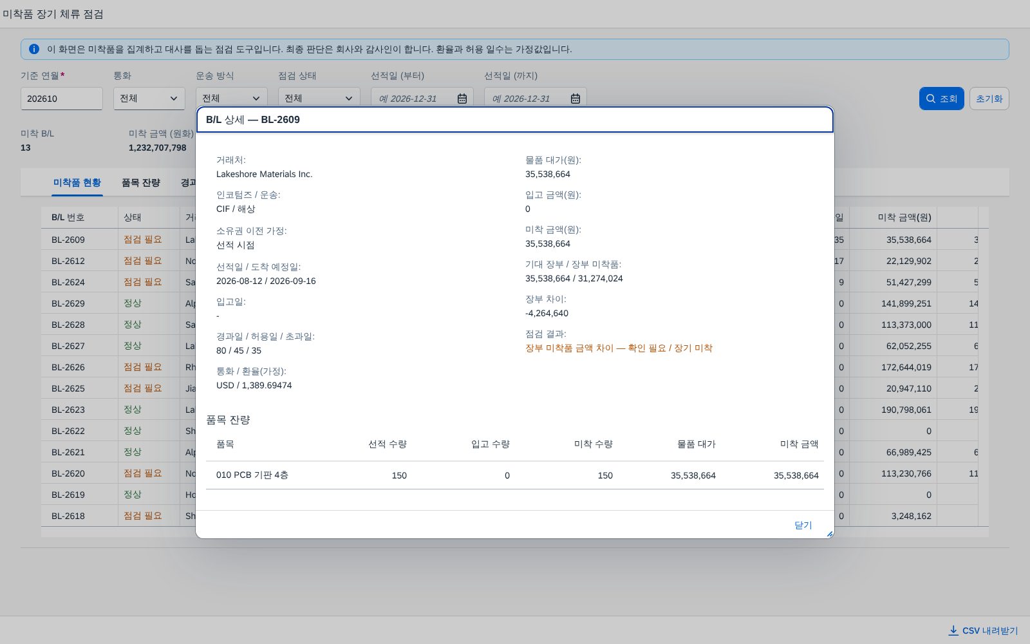Click the total 미착 금액 value 1,232,707,798

pyautogui.click(x=158, y=147)
